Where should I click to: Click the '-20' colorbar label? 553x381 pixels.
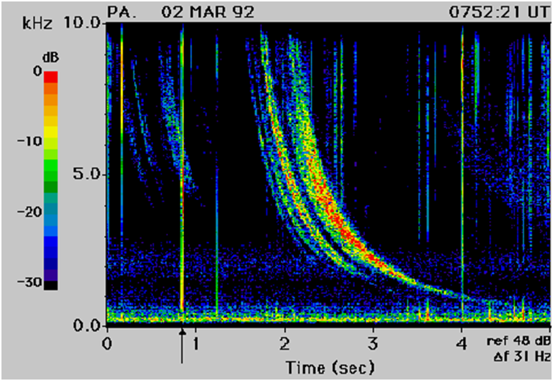[x=30, y=212]
